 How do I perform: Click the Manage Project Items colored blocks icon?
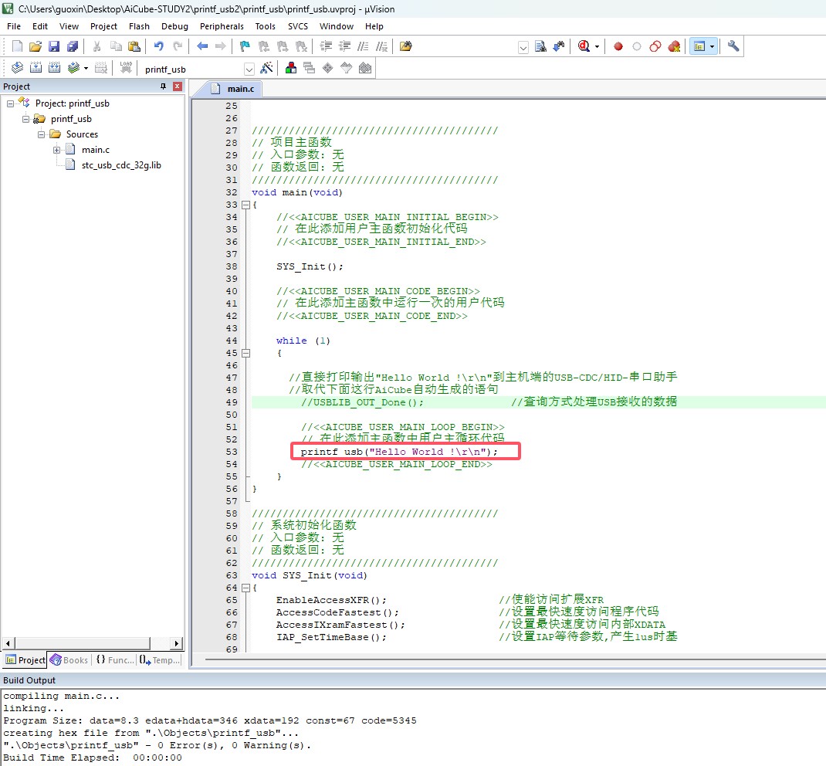291,68
